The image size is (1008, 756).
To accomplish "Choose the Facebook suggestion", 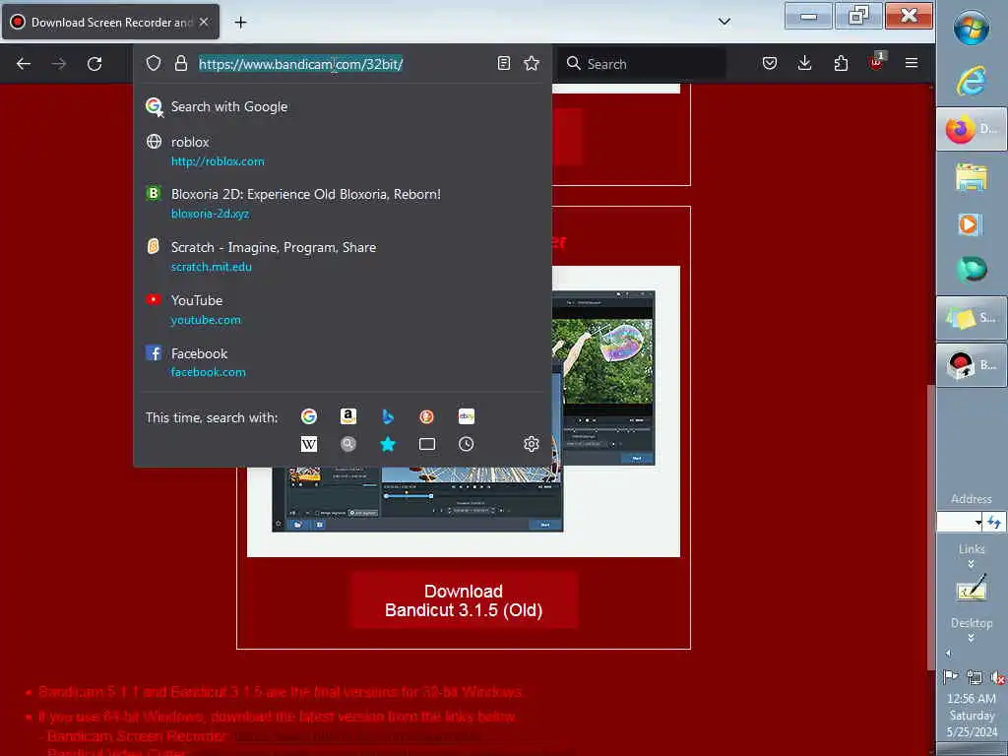I will [343, 362].
